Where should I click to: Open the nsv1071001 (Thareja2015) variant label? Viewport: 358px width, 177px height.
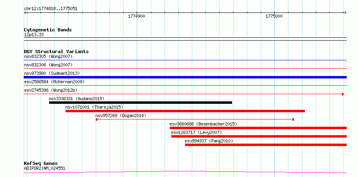click(94, 107)
